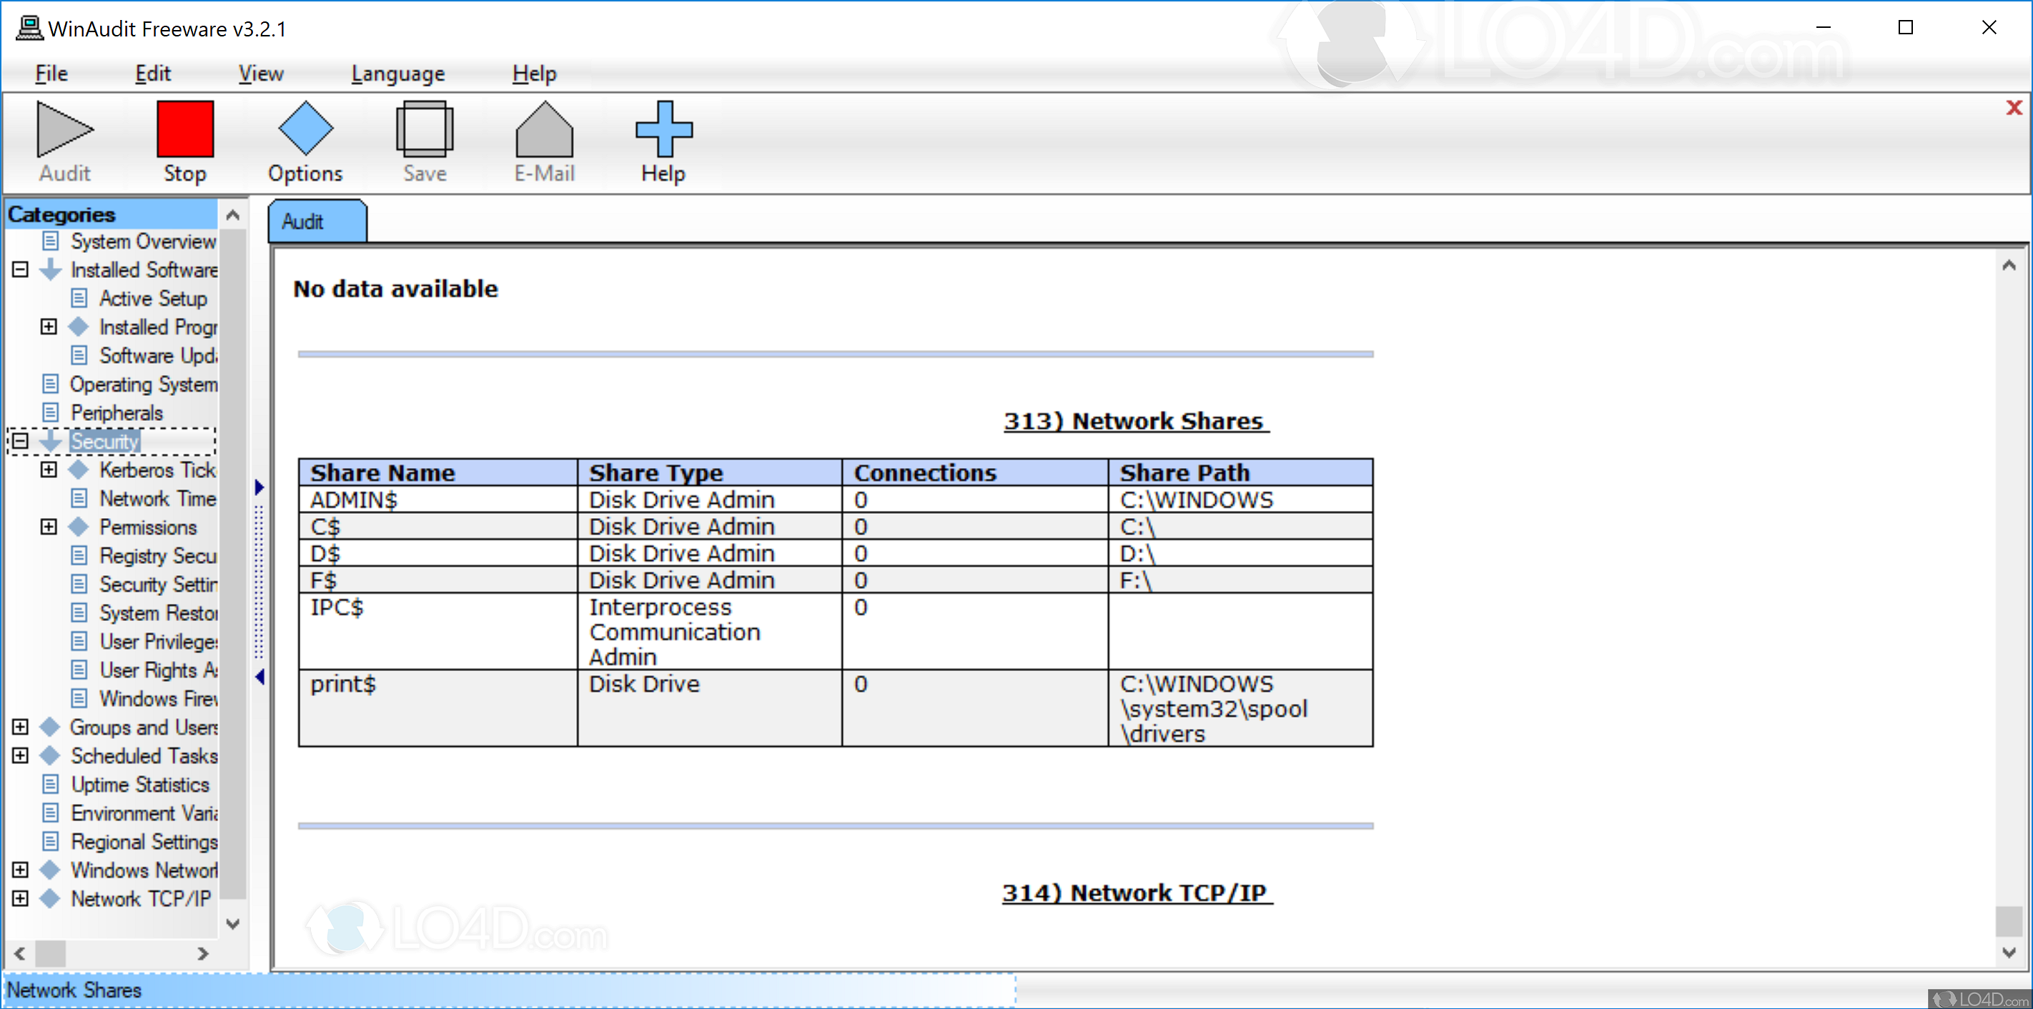This screenshot has width=2033, height=1009.
Task: Click the System Overview document icon
Action: [x=51, y=242]
